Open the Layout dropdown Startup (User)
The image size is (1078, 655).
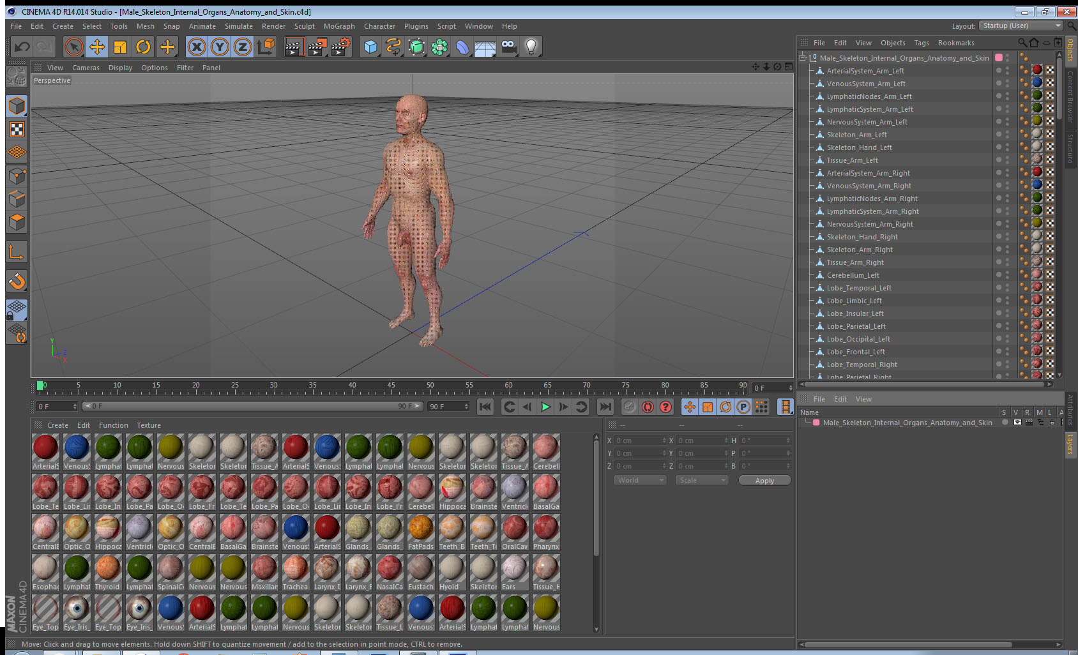(x=1021, y=26)
